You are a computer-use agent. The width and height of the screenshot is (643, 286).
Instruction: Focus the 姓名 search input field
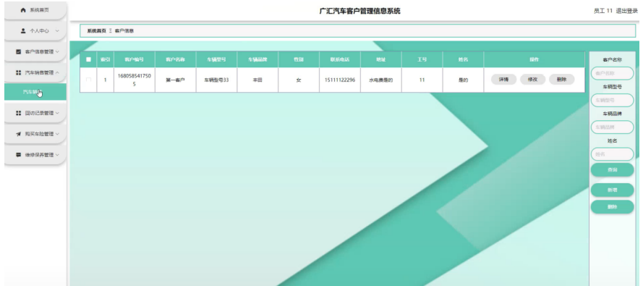click(612, 154)
